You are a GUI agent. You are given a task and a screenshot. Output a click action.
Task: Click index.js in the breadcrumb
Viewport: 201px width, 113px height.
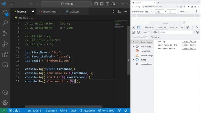coord(23,18)
